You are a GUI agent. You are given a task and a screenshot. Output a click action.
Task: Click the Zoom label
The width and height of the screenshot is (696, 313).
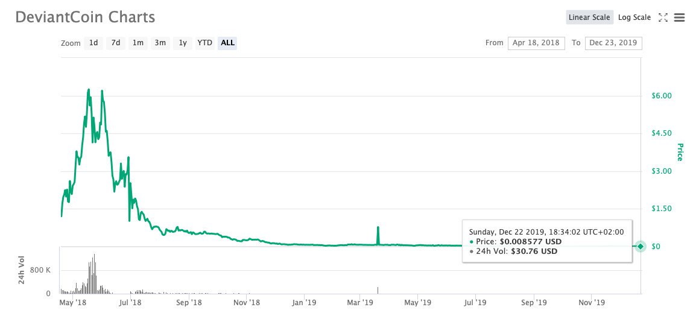click(71, 43)
